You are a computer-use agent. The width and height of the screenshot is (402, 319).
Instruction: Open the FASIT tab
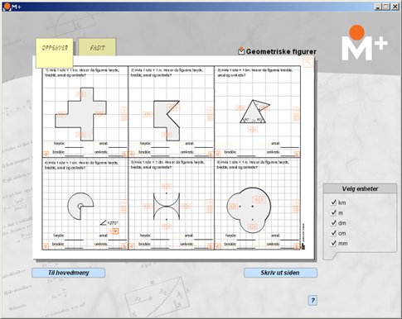(x=97, y=47)
